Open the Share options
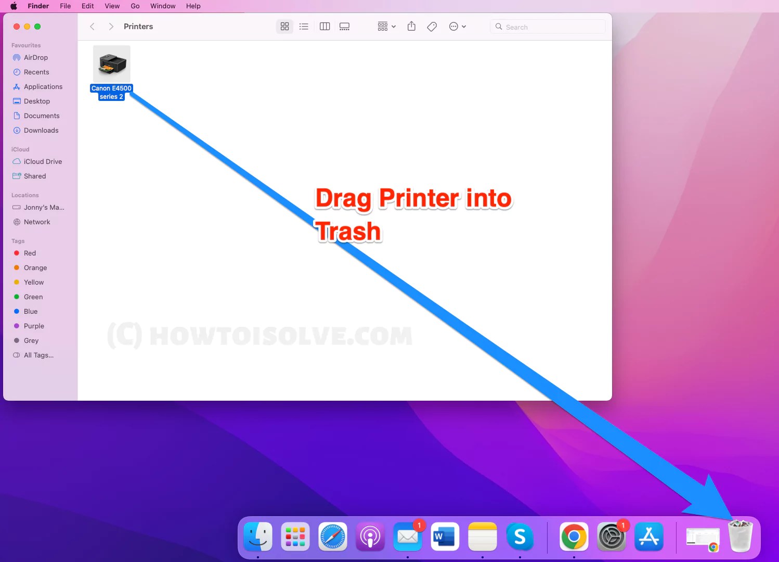Image resolution: width=779 pixels, height=562 pixels. 411,26
